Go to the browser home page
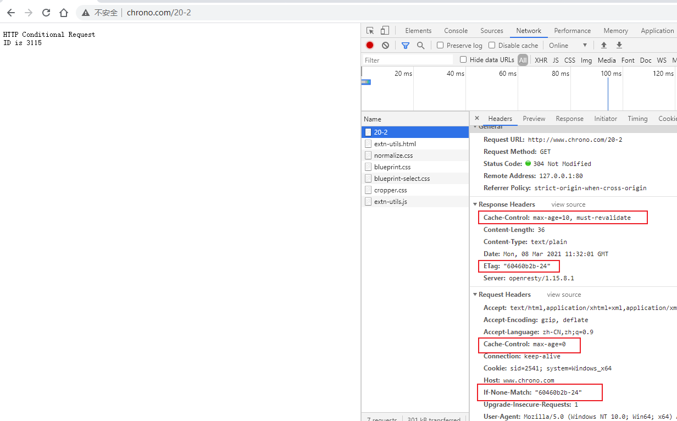 (x=64, y=13)
